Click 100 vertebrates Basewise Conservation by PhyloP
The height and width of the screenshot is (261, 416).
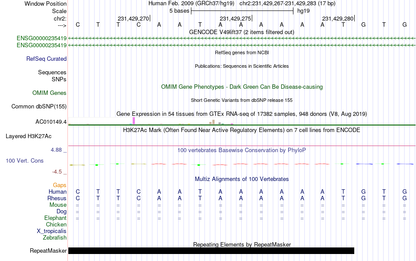coord(242,150)
